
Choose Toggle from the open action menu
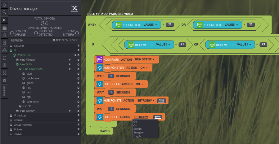coord(137,136)
